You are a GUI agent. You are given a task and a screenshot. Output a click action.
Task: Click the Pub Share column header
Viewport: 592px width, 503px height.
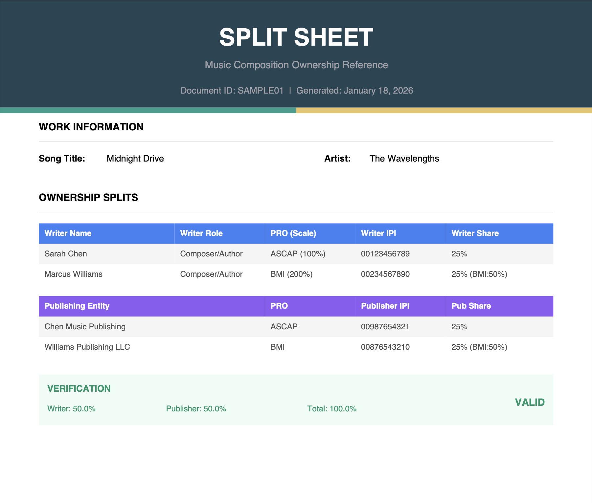(x=471, y=306)
